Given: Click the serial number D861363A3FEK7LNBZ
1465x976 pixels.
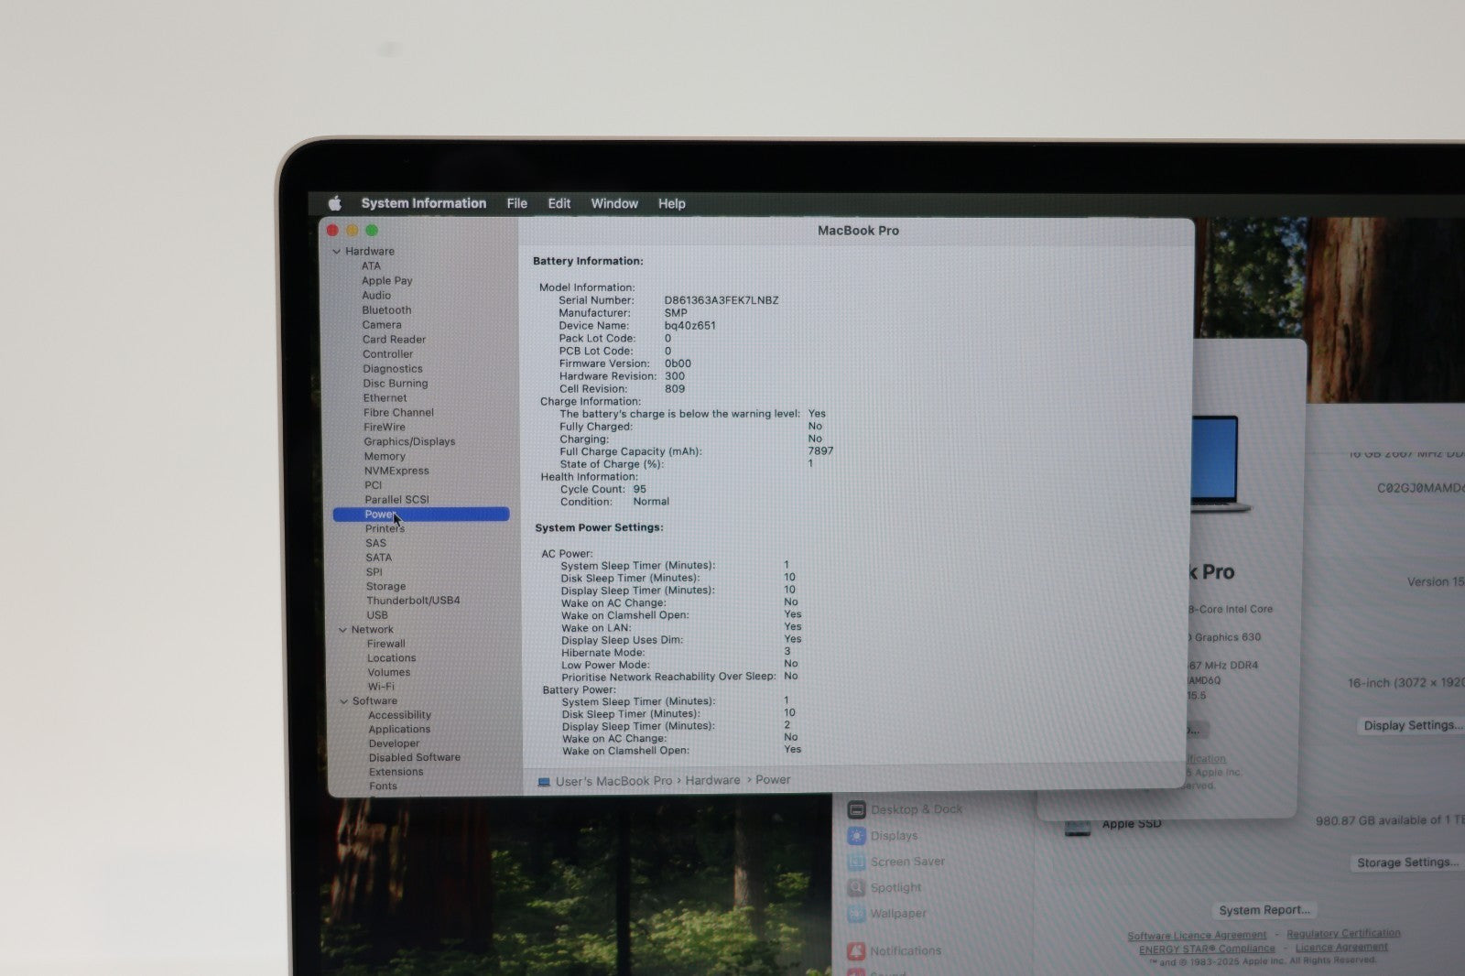Looking at the screenshot, I should (722, 300).
